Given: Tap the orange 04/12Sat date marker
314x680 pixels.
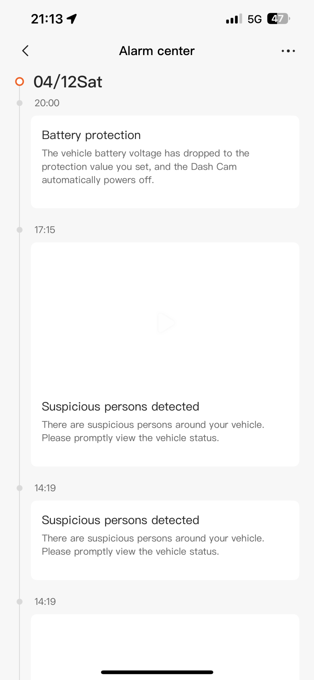Looking at the screenshot, I should [x=20, y=82].
